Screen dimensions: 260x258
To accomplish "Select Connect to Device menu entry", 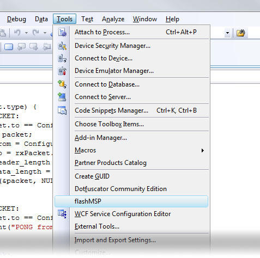I will [x=131, y=58].
